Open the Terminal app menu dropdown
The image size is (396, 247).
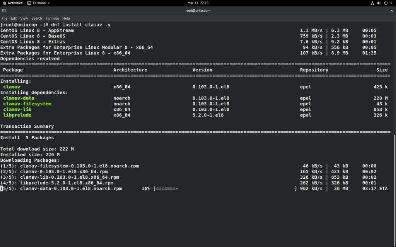pos(38,3)
